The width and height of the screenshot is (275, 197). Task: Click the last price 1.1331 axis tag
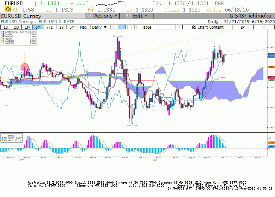(271, 54)
